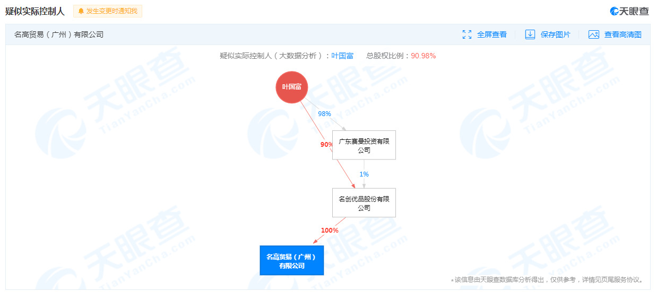Image resolution: width=657 pixels, height=292 pixels.
Task: Select the 名创优品股份有限公司 node
Action: [364, 203]
